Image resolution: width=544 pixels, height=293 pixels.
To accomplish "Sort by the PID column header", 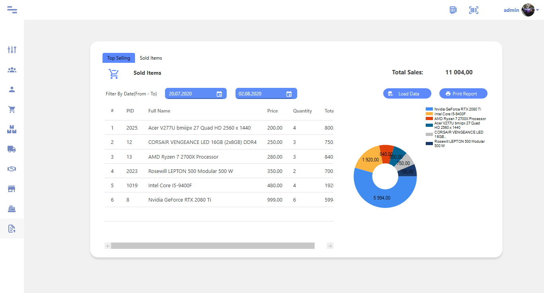I will (130, 111).
